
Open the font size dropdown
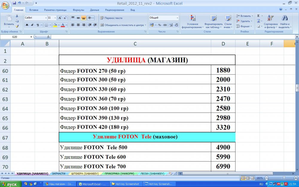pyautogui.click(x=55, y=18)
